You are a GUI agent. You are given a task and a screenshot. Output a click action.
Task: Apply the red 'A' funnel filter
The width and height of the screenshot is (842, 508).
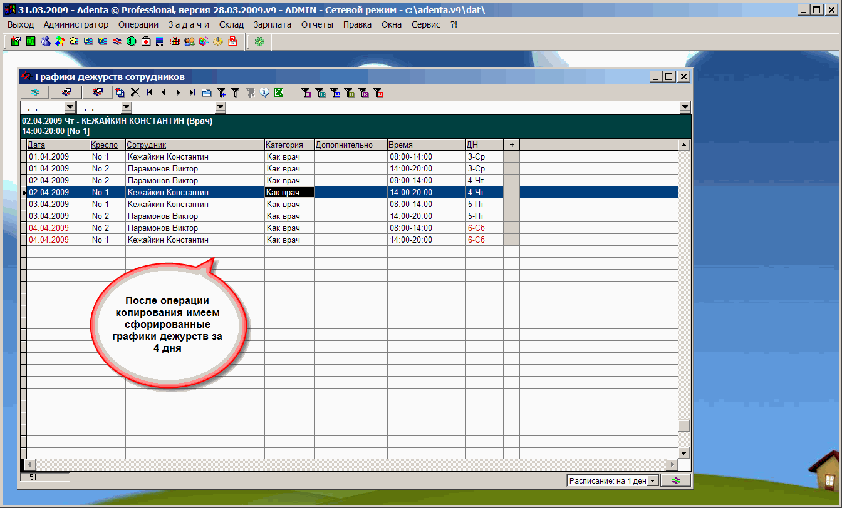pyautogui.click(x=378, y=93)
